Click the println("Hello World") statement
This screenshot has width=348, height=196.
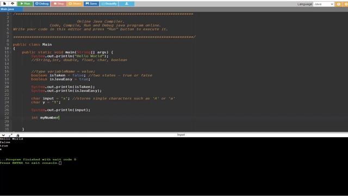(70, 56)
